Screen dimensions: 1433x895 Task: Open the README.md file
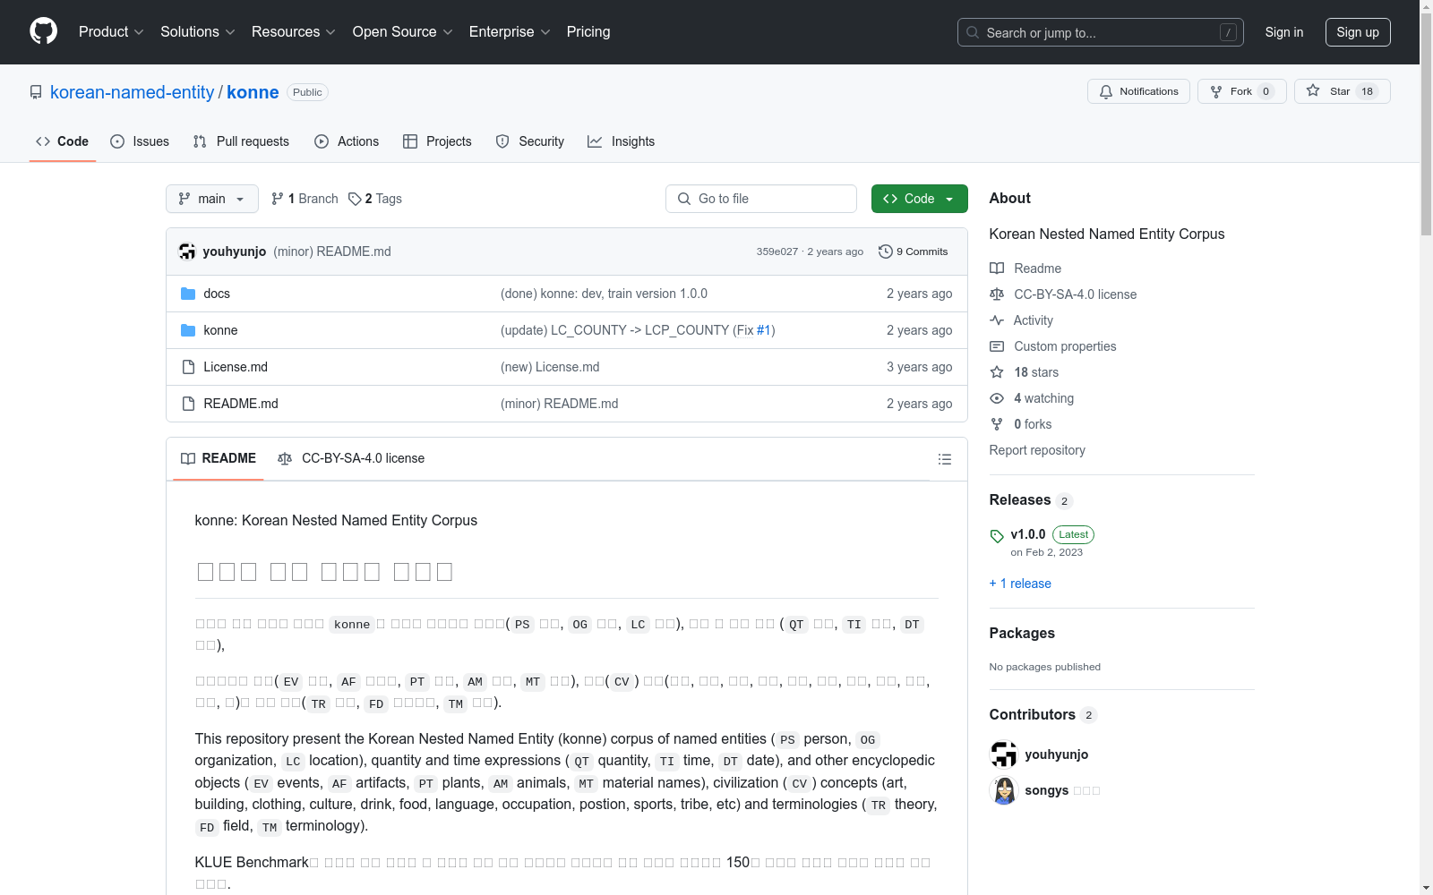point(241,404)
